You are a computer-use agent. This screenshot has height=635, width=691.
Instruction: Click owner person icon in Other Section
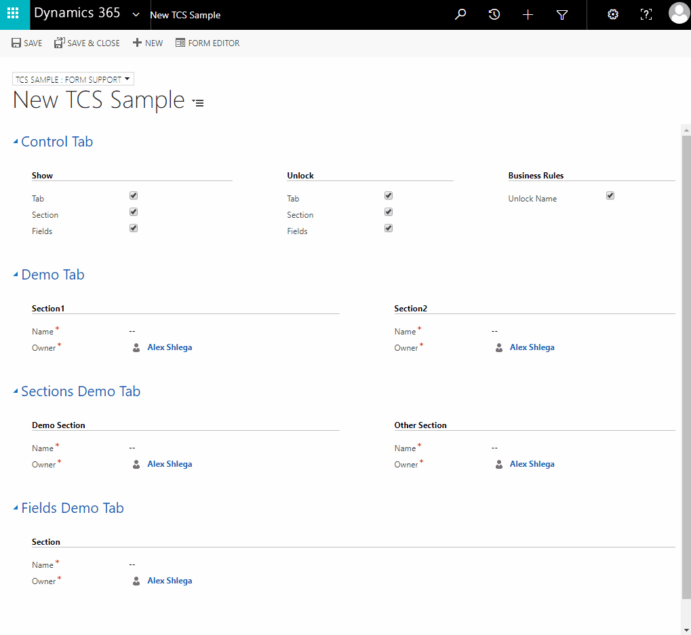[x=499, y=464]
